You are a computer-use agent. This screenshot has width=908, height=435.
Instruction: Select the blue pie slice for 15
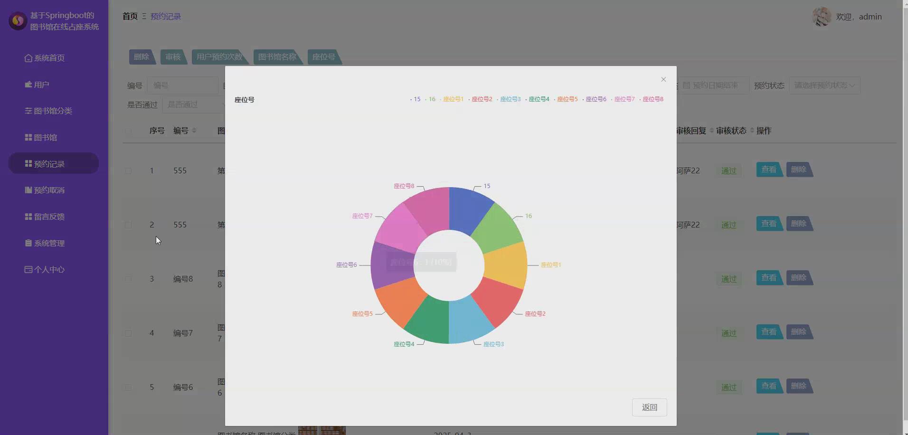tap(467, 210)
